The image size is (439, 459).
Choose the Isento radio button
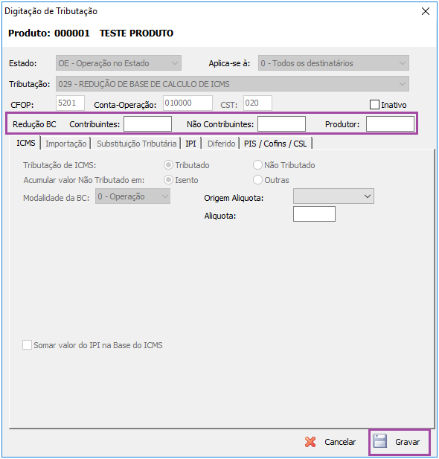click(168, 180)
